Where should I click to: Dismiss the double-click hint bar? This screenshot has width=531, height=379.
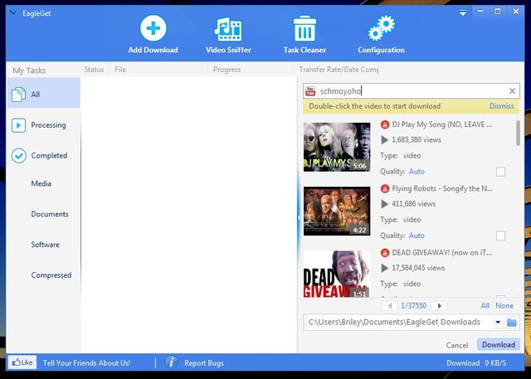click(501, 106)
